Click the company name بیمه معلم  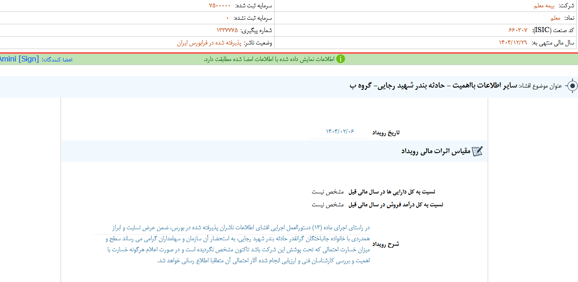544,6
